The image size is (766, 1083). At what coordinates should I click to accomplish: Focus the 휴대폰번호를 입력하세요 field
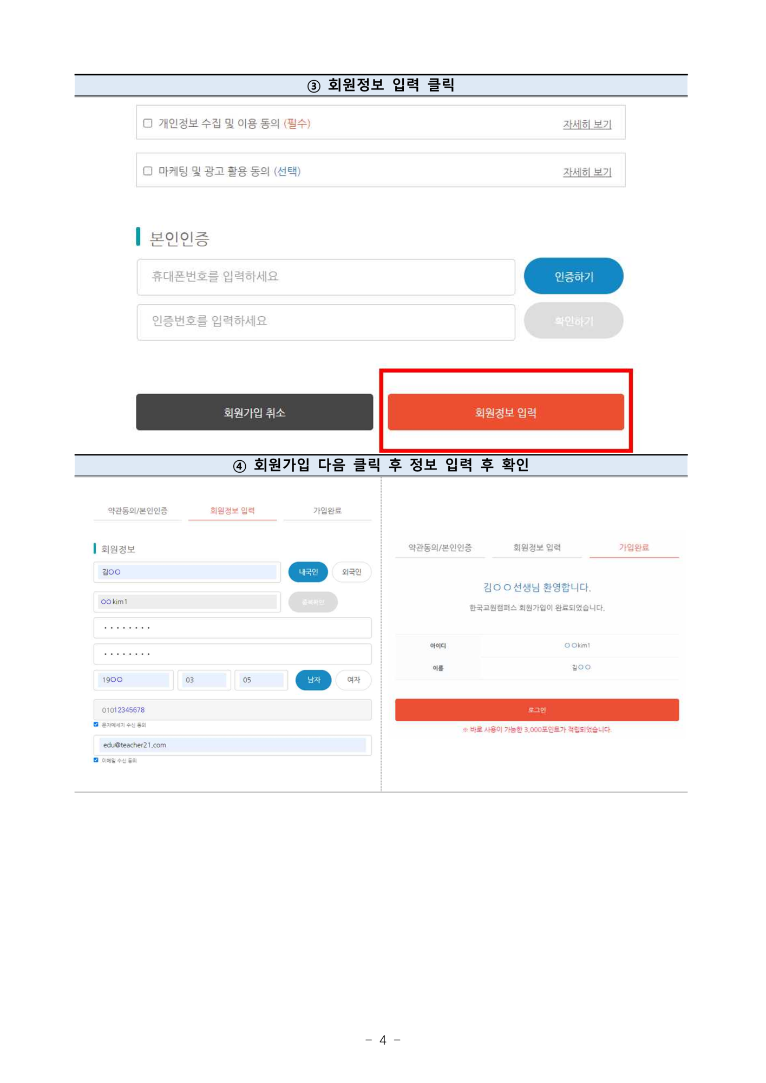tap(326, 277)
